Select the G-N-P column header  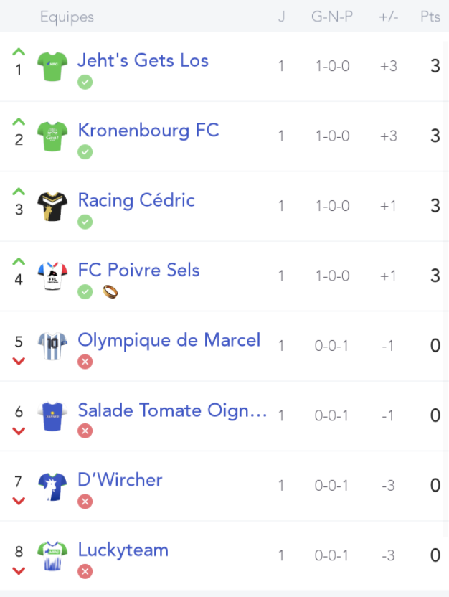pos(332,17)
